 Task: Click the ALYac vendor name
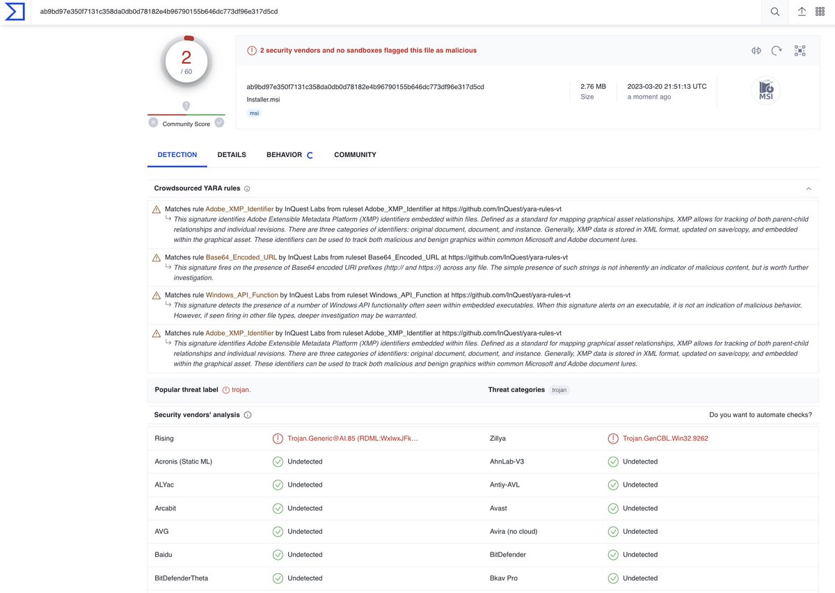pos(166,485)
